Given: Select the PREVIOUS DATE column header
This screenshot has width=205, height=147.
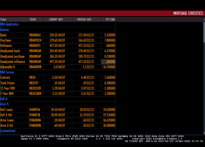Looking at the screenshot, I should point(84,20).
